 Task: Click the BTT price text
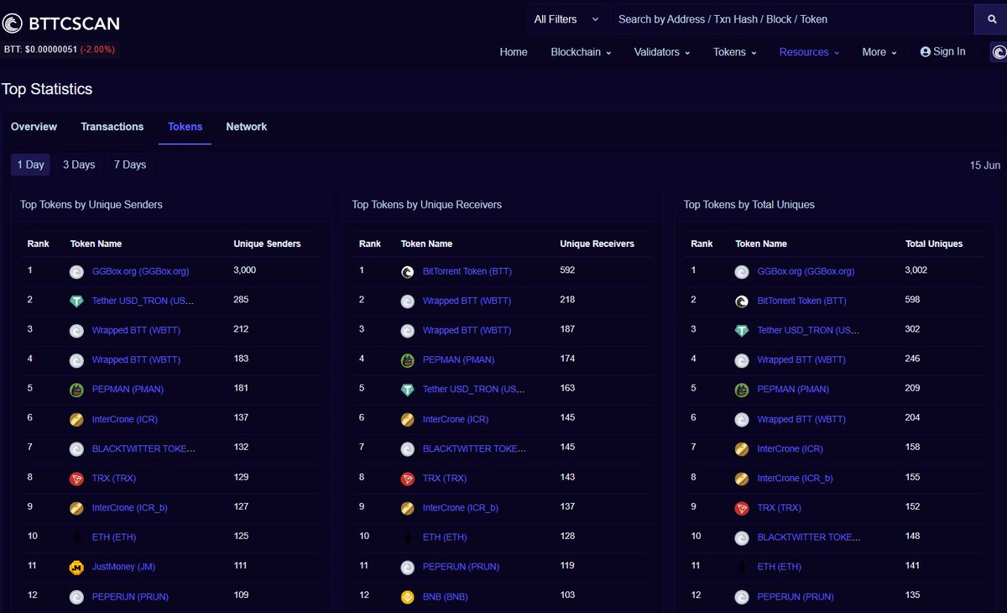click(x=60, y=50)
